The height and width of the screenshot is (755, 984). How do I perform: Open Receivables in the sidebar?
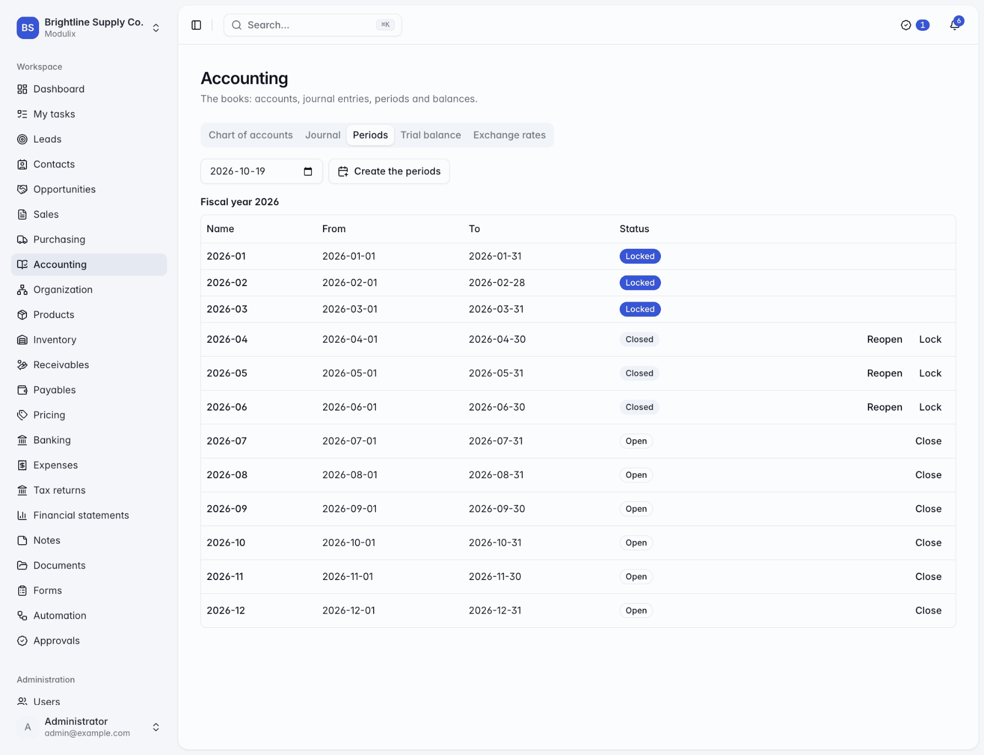[89, 365]
